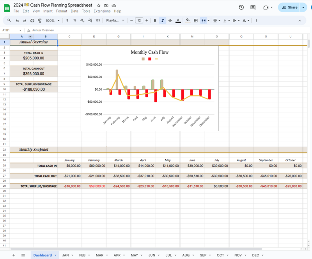Select the Paint format roller icon

40,21
